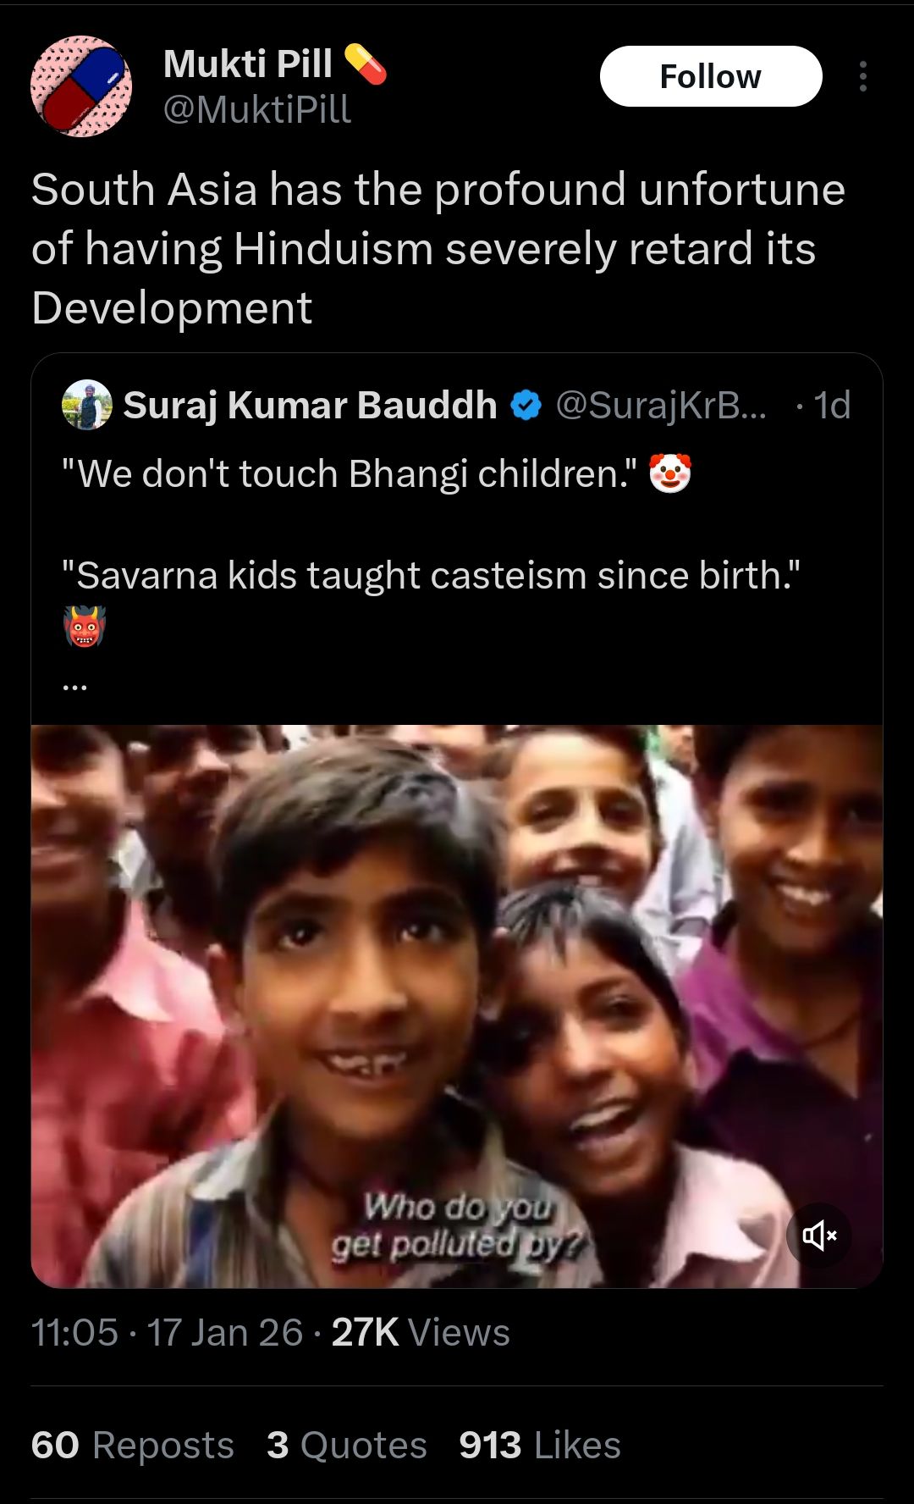This screenshot has width=914, height=1504.
Task: Click the pill emoji beside Mukti Pill
Action: tap(366, 64)
